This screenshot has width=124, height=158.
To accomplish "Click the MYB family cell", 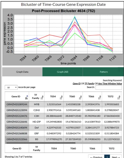I will coord(37,104).
